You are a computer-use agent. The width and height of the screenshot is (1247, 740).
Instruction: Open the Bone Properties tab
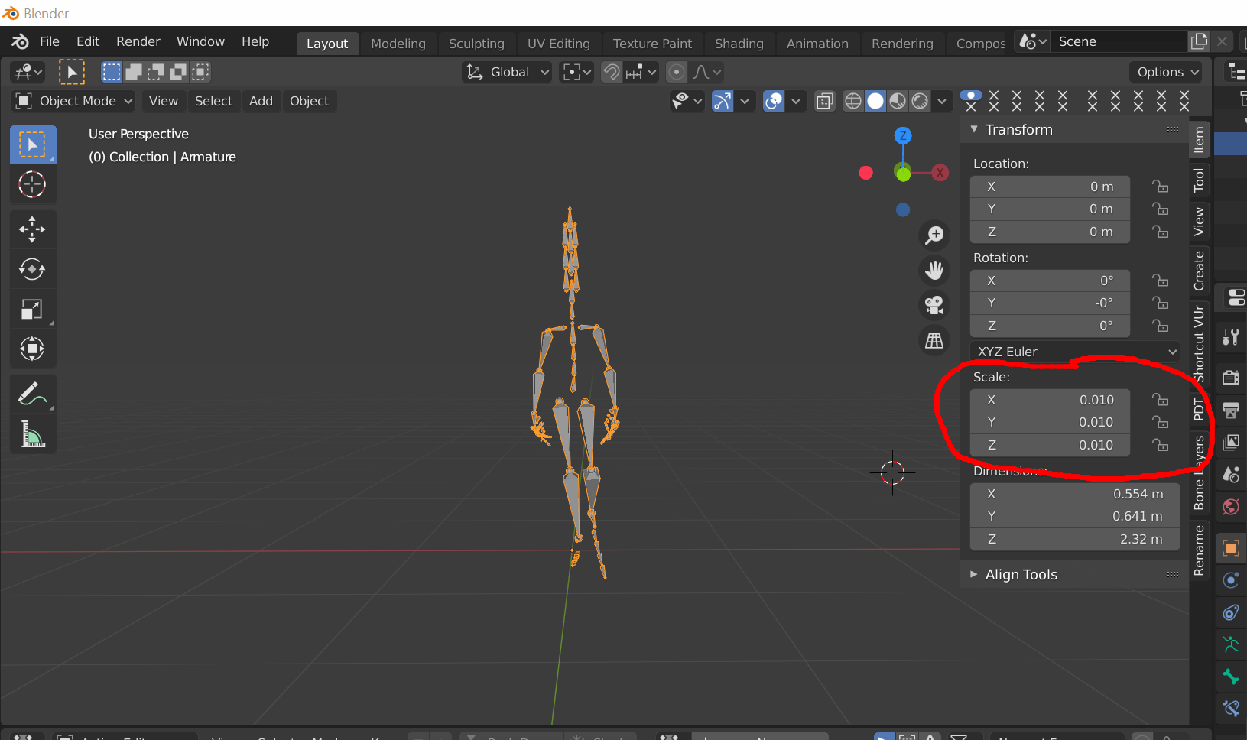coord(1231,677)
